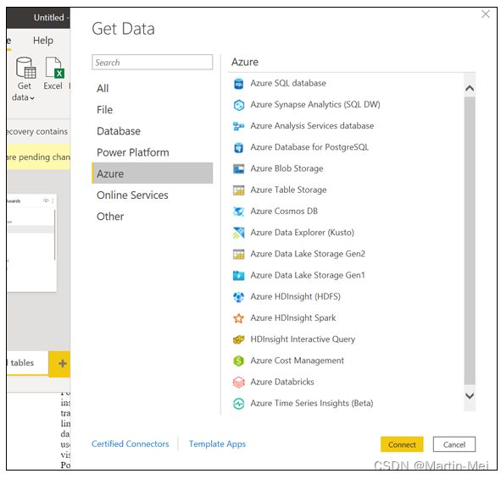Expand the Get data dropdown arrow
501x479 pixels.
32,98
